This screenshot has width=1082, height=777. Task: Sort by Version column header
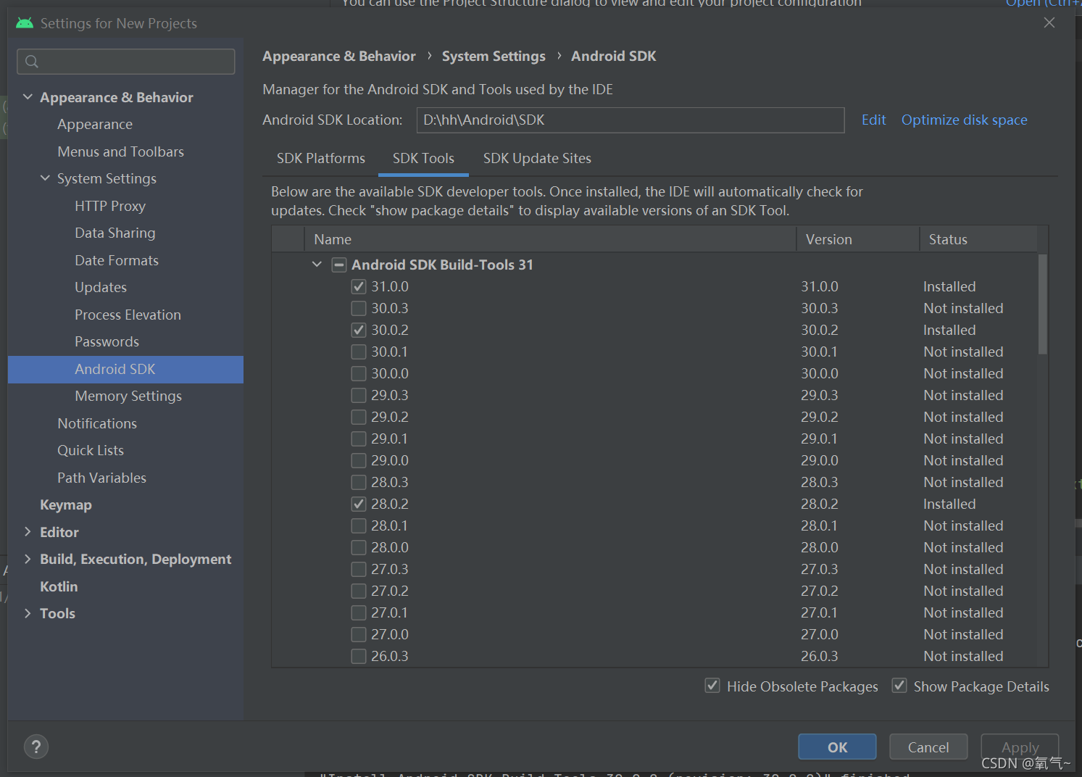coord(858,239)
